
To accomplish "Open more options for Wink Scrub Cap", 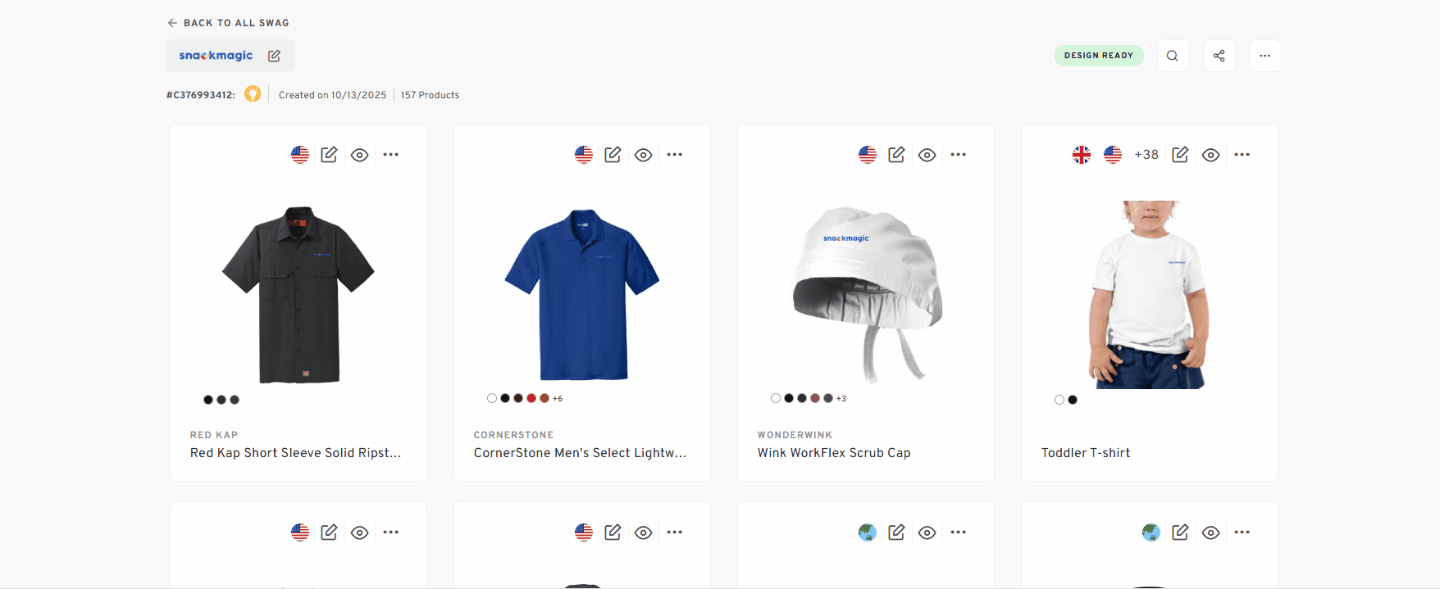I will click(x=958, y=155).
